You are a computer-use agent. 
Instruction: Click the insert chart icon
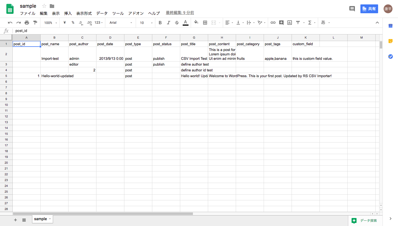[290, 23]
